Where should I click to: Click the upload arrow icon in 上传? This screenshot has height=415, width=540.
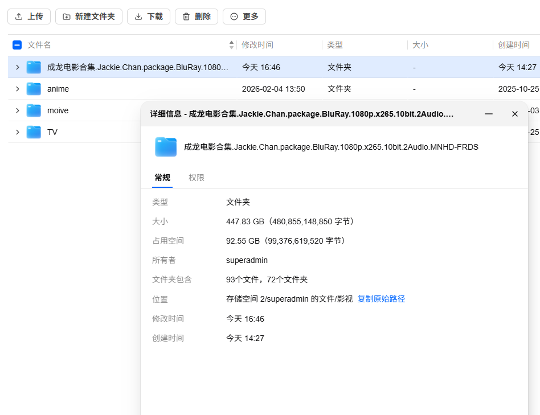(19, 17)
